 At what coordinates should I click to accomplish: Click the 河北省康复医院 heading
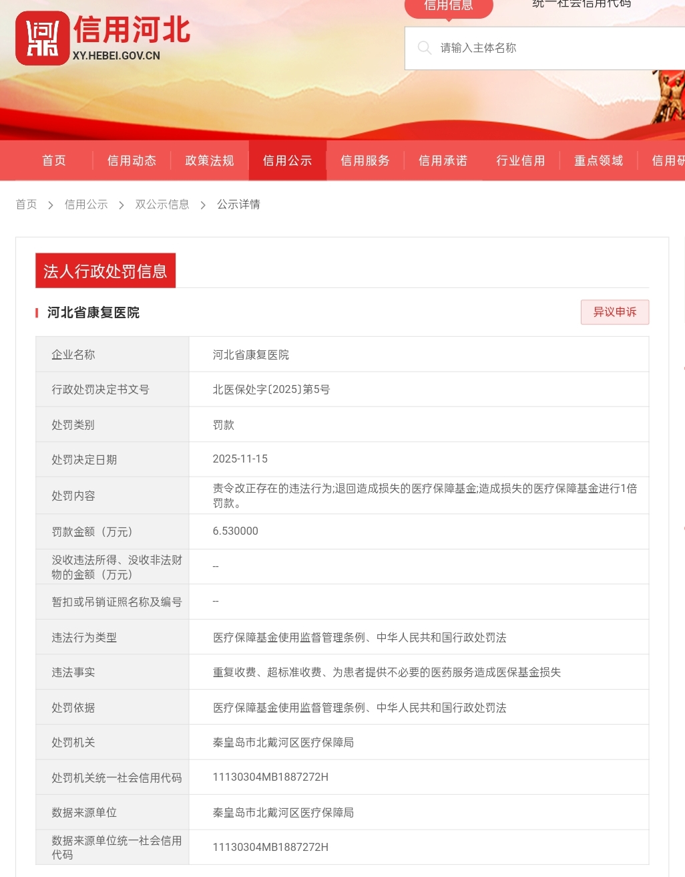[93, 313]
